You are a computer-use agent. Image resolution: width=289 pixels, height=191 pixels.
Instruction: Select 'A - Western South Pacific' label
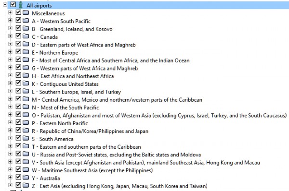[x=61, y=21]
